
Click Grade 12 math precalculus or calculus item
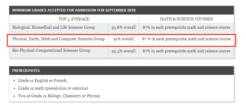click(x=53, y=88)
